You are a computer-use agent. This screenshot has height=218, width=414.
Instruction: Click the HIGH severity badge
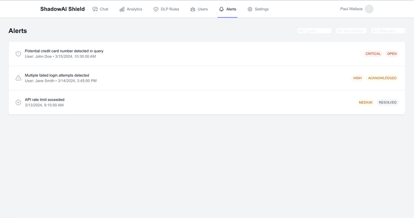point(357,78)
